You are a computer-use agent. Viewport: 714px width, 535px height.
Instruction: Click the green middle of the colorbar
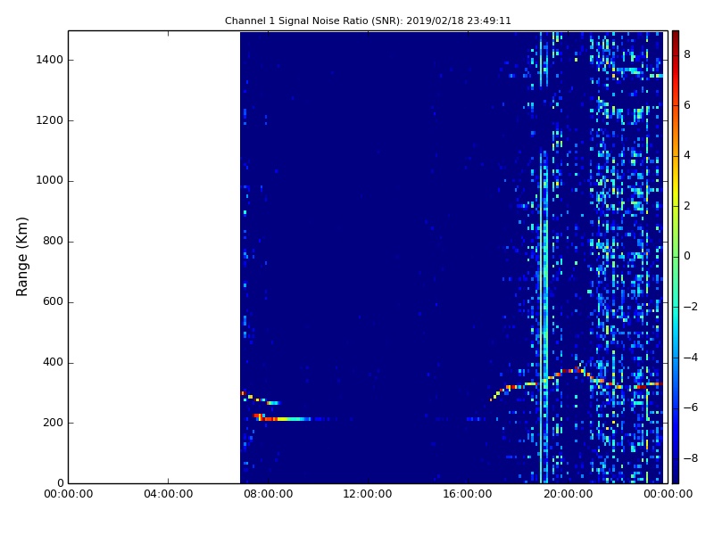676,257
